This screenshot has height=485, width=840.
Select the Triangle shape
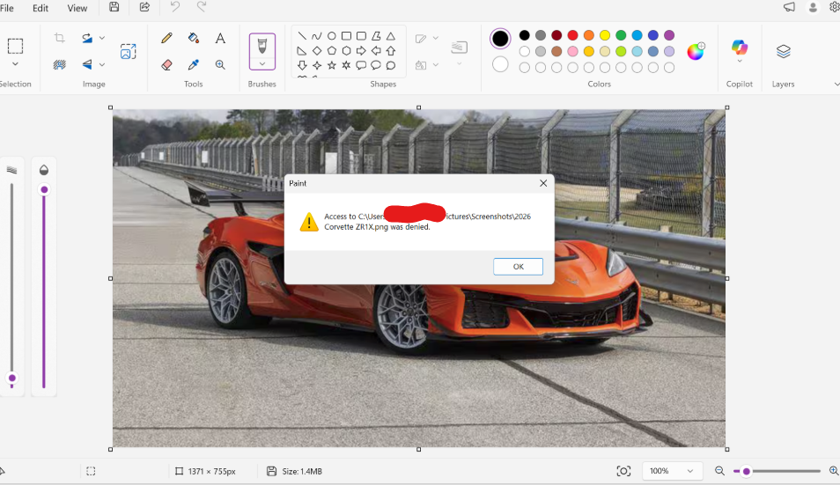(x=391, y=36)
